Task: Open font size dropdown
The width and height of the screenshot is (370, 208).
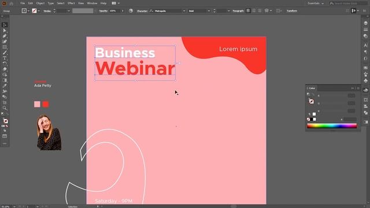Action: click(228, 11)
